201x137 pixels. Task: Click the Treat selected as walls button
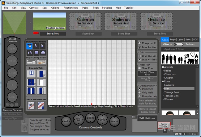pyautogui.click(x=148, y=102)
